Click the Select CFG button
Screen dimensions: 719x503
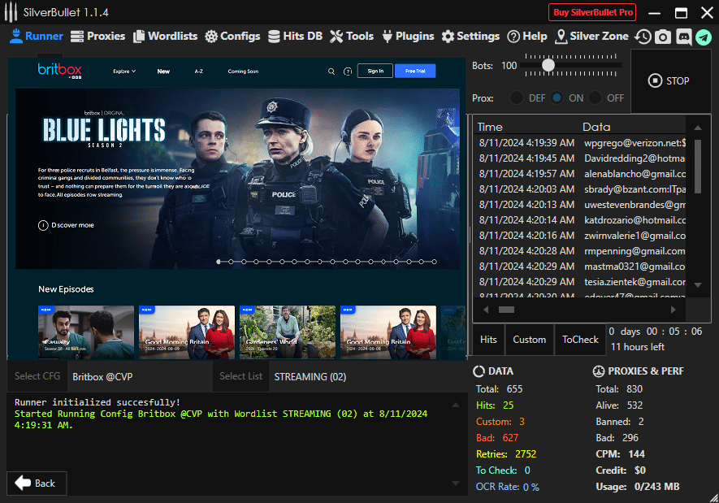tap(37, 376)
